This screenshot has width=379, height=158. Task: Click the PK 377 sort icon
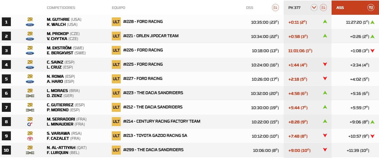pos(323,8)
